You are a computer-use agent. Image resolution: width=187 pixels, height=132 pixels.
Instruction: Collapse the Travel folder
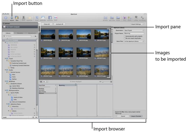pyautogui.click(x=5, y=59)
